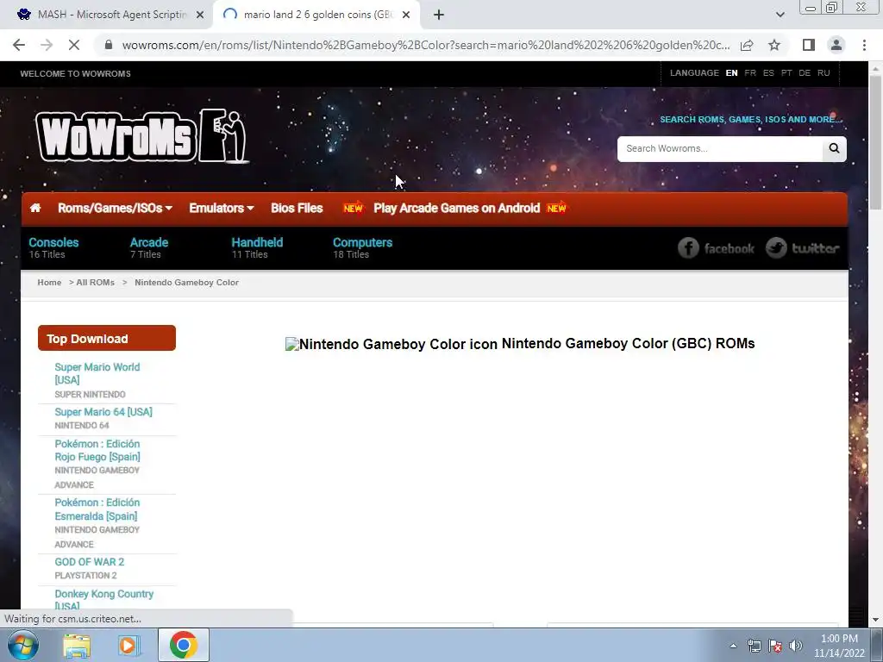Open volume speaker tray icon
The width and height of the screenshot is (883, 662).
(796, 646)
